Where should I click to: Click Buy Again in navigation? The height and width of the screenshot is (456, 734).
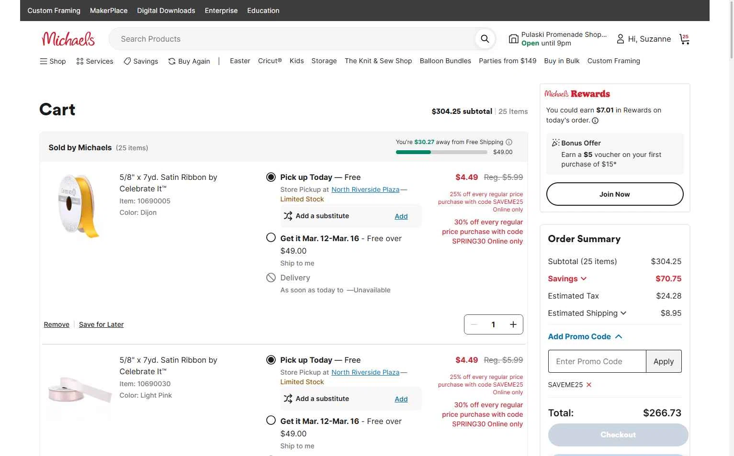coord(189,61)
